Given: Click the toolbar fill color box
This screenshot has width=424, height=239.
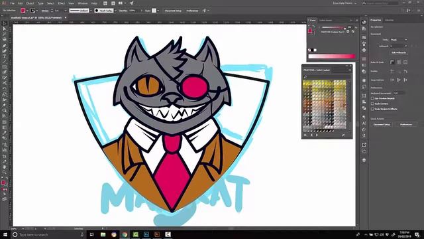Looking at the screenshot, I should 3,183.
